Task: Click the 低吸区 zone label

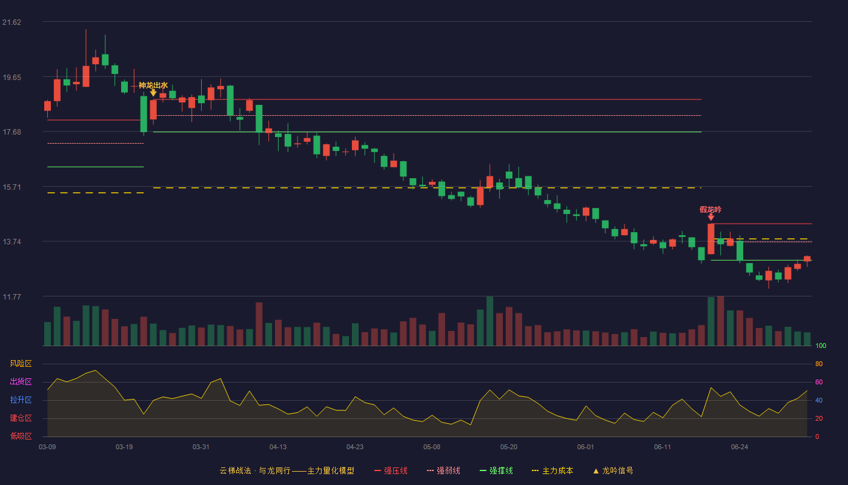Action: (21, 436)
